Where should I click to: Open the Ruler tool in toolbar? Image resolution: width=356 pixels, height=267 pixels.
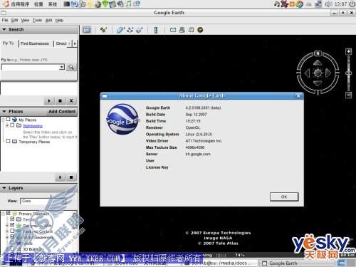click(156, 30)
